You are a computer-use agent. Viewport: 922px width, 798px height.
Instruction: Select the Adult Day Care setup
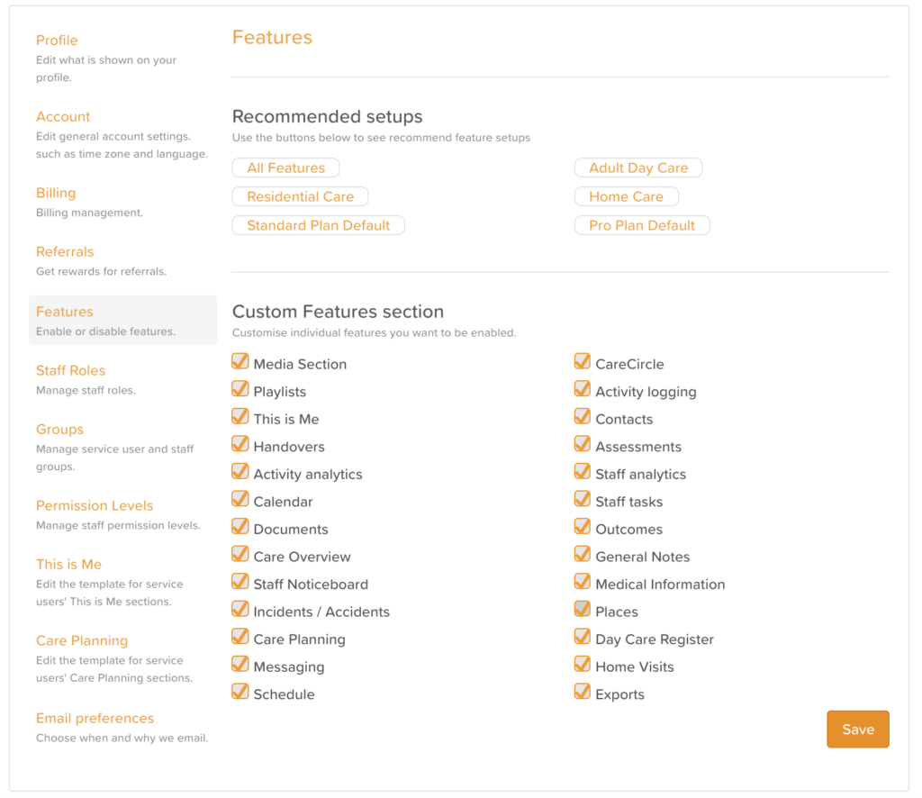(x=638, y=168)
